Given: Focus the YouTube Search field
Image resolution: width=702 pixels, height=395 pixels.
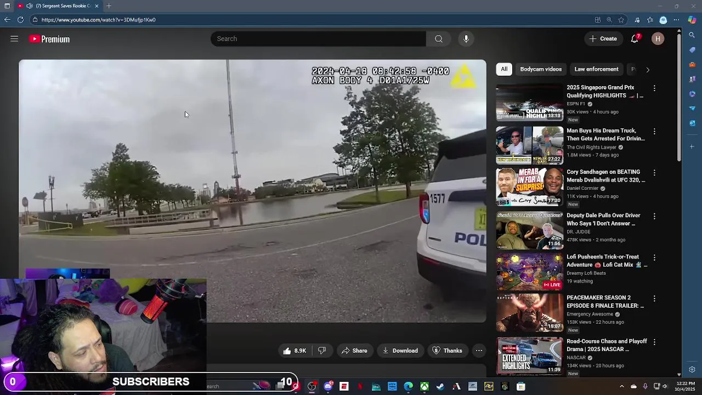Looking at the screenshot, I should [x=318, y=39].
